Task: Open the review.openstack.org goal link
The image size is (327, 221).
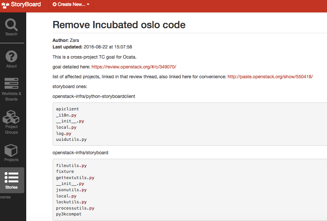Action: 134,67
